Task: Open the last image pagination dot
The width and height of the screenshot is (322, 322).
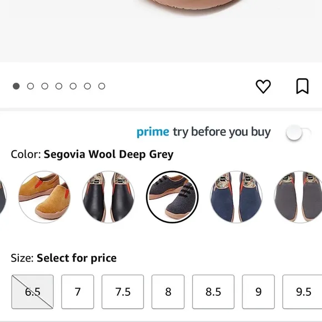Action: (x=102, y=86)
